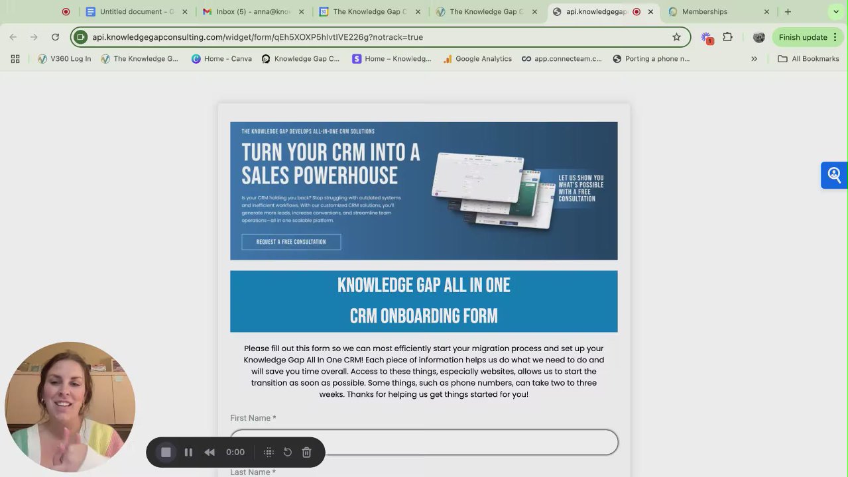Open a new browser tab
Image resolution: width=848 pixels, height=477 pixels.
(x=788, y=11)
